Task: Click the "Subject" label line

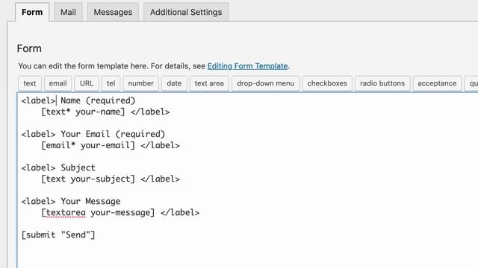Action: coord(58,167)
